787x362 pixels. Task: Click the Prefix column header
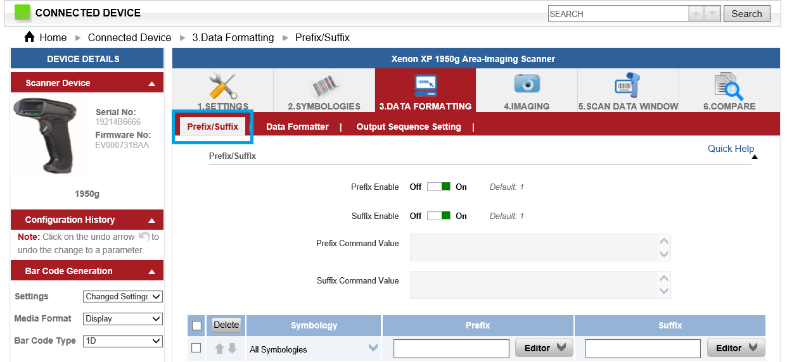(x=478, y=325)
